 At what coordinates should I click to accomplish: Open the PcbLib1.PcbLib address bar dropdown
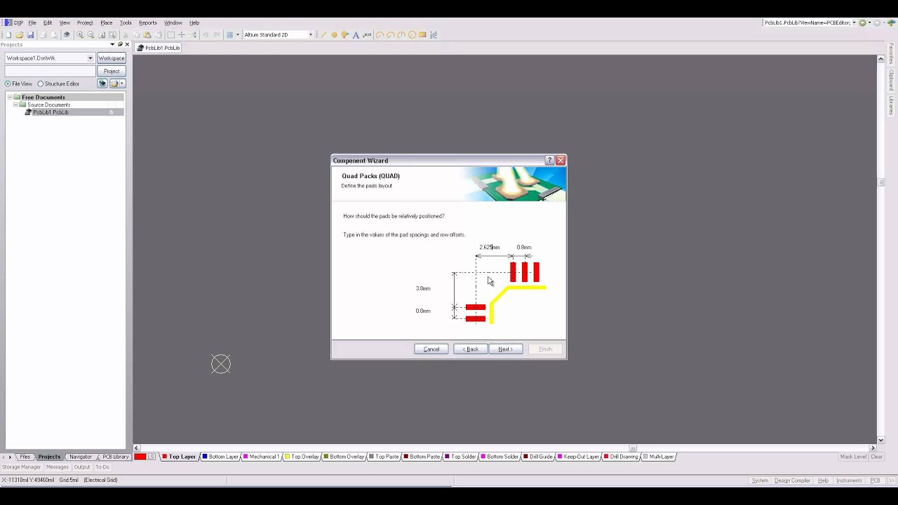854,22
